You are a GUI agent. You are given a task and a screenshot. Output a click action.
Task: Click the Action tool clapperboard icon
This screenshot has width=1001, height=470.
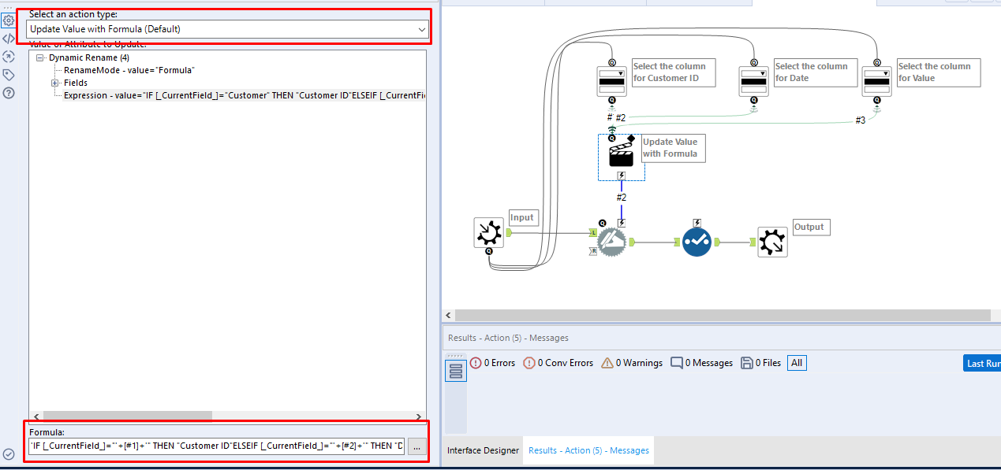tap(622, 152)
